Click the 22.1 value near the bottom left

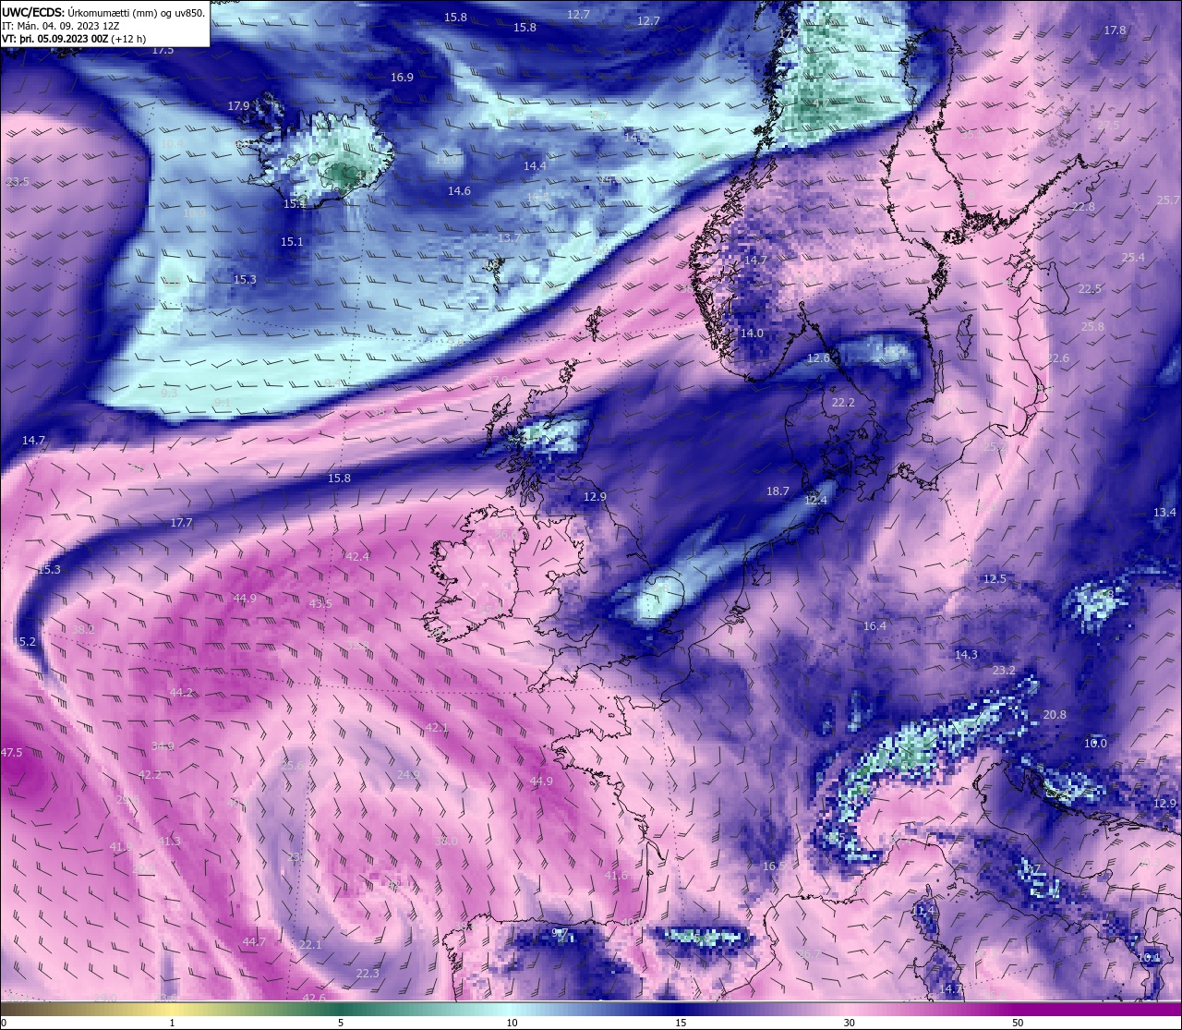coord(310,945)
